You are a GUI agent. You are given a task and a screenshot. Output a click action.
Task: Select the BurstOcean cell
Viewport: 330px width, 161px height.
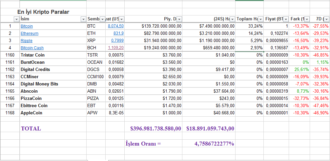(53, 62)
